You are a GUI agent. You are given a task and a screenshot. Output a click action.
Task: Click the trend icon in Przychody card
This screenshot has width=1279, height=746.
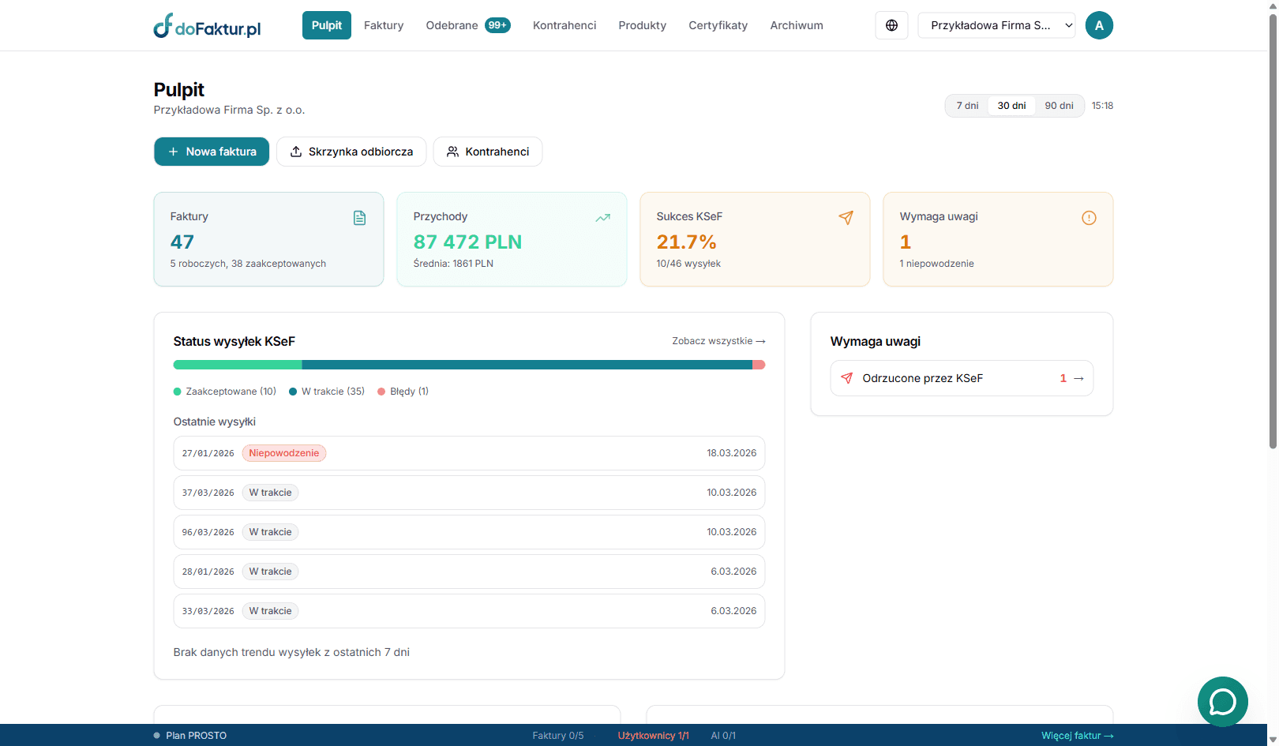point(603,218)
